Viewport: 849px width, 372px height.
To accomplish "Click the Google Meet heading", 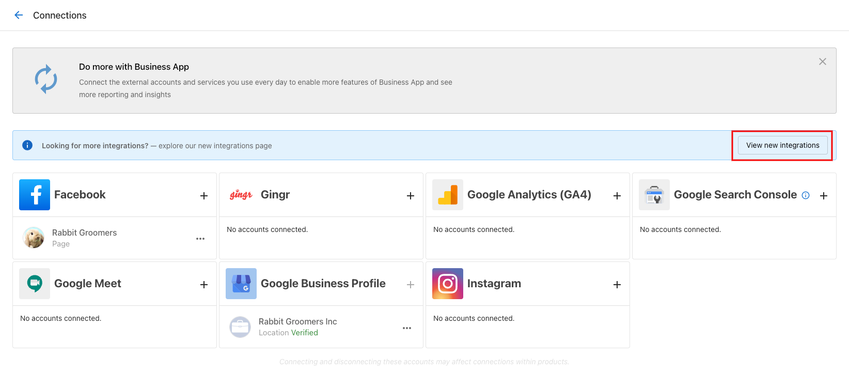I will pyautogui.click(x=88, y=284).
